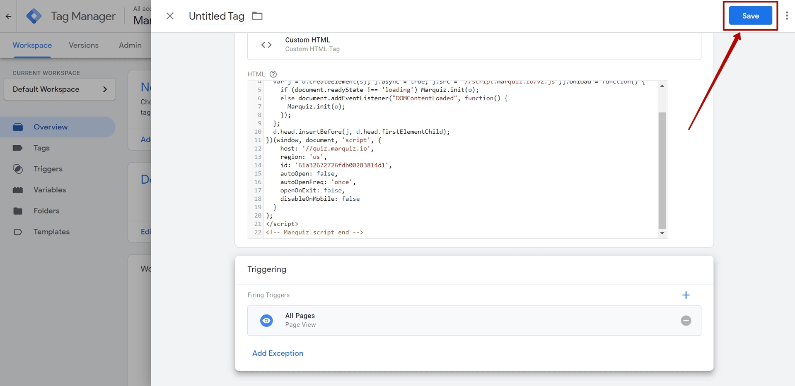The width and height of the screenshot is (795, 386).
Task: Open the folder icon beside tag name
Action: pyautogui.click(x=257, y=16)
